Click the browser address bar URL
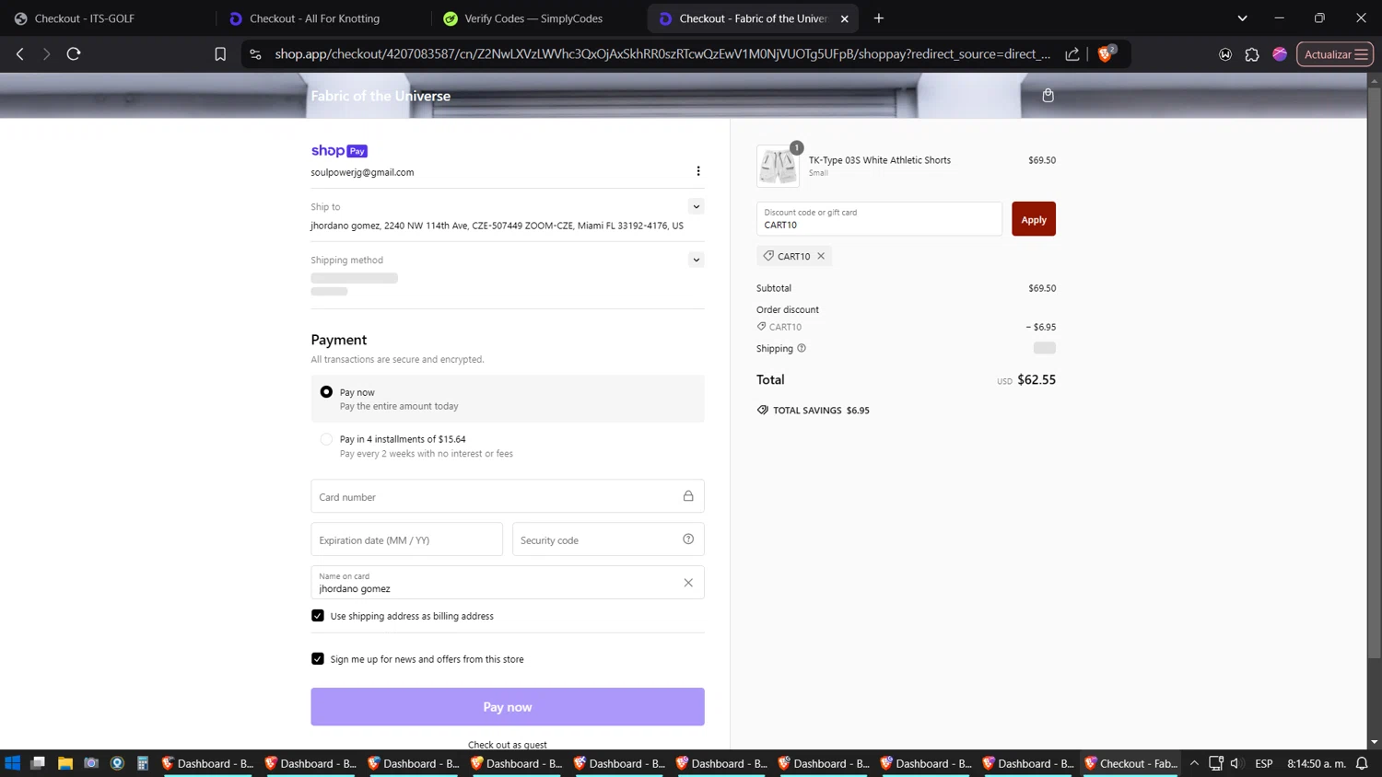Screen dimensions: 1382x777 662,54
